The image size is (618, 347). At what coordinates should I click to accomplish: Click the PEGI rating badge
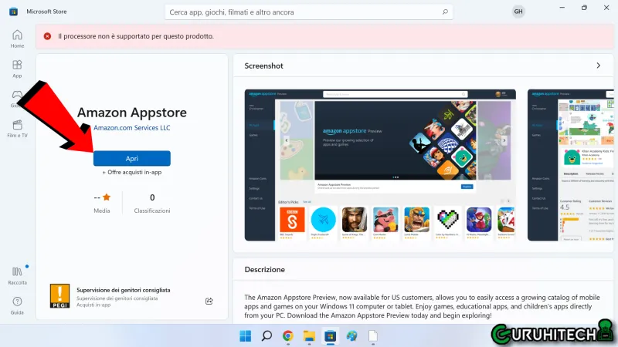coord(59,295)
